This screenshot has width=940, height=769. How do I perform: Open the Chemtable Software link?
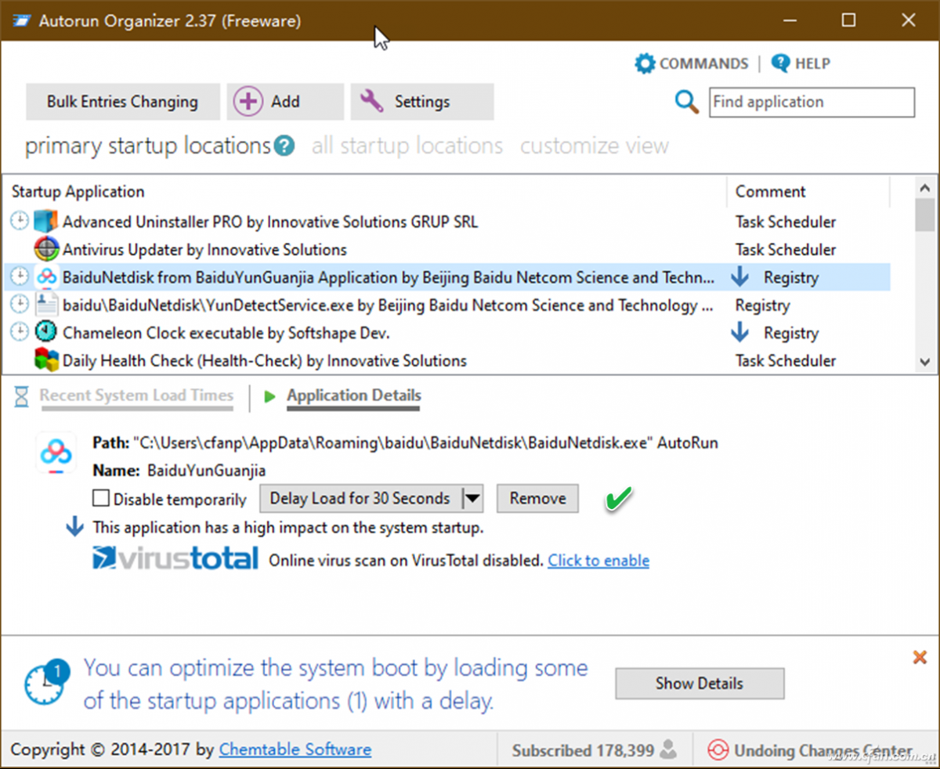[x=295, y=749]
